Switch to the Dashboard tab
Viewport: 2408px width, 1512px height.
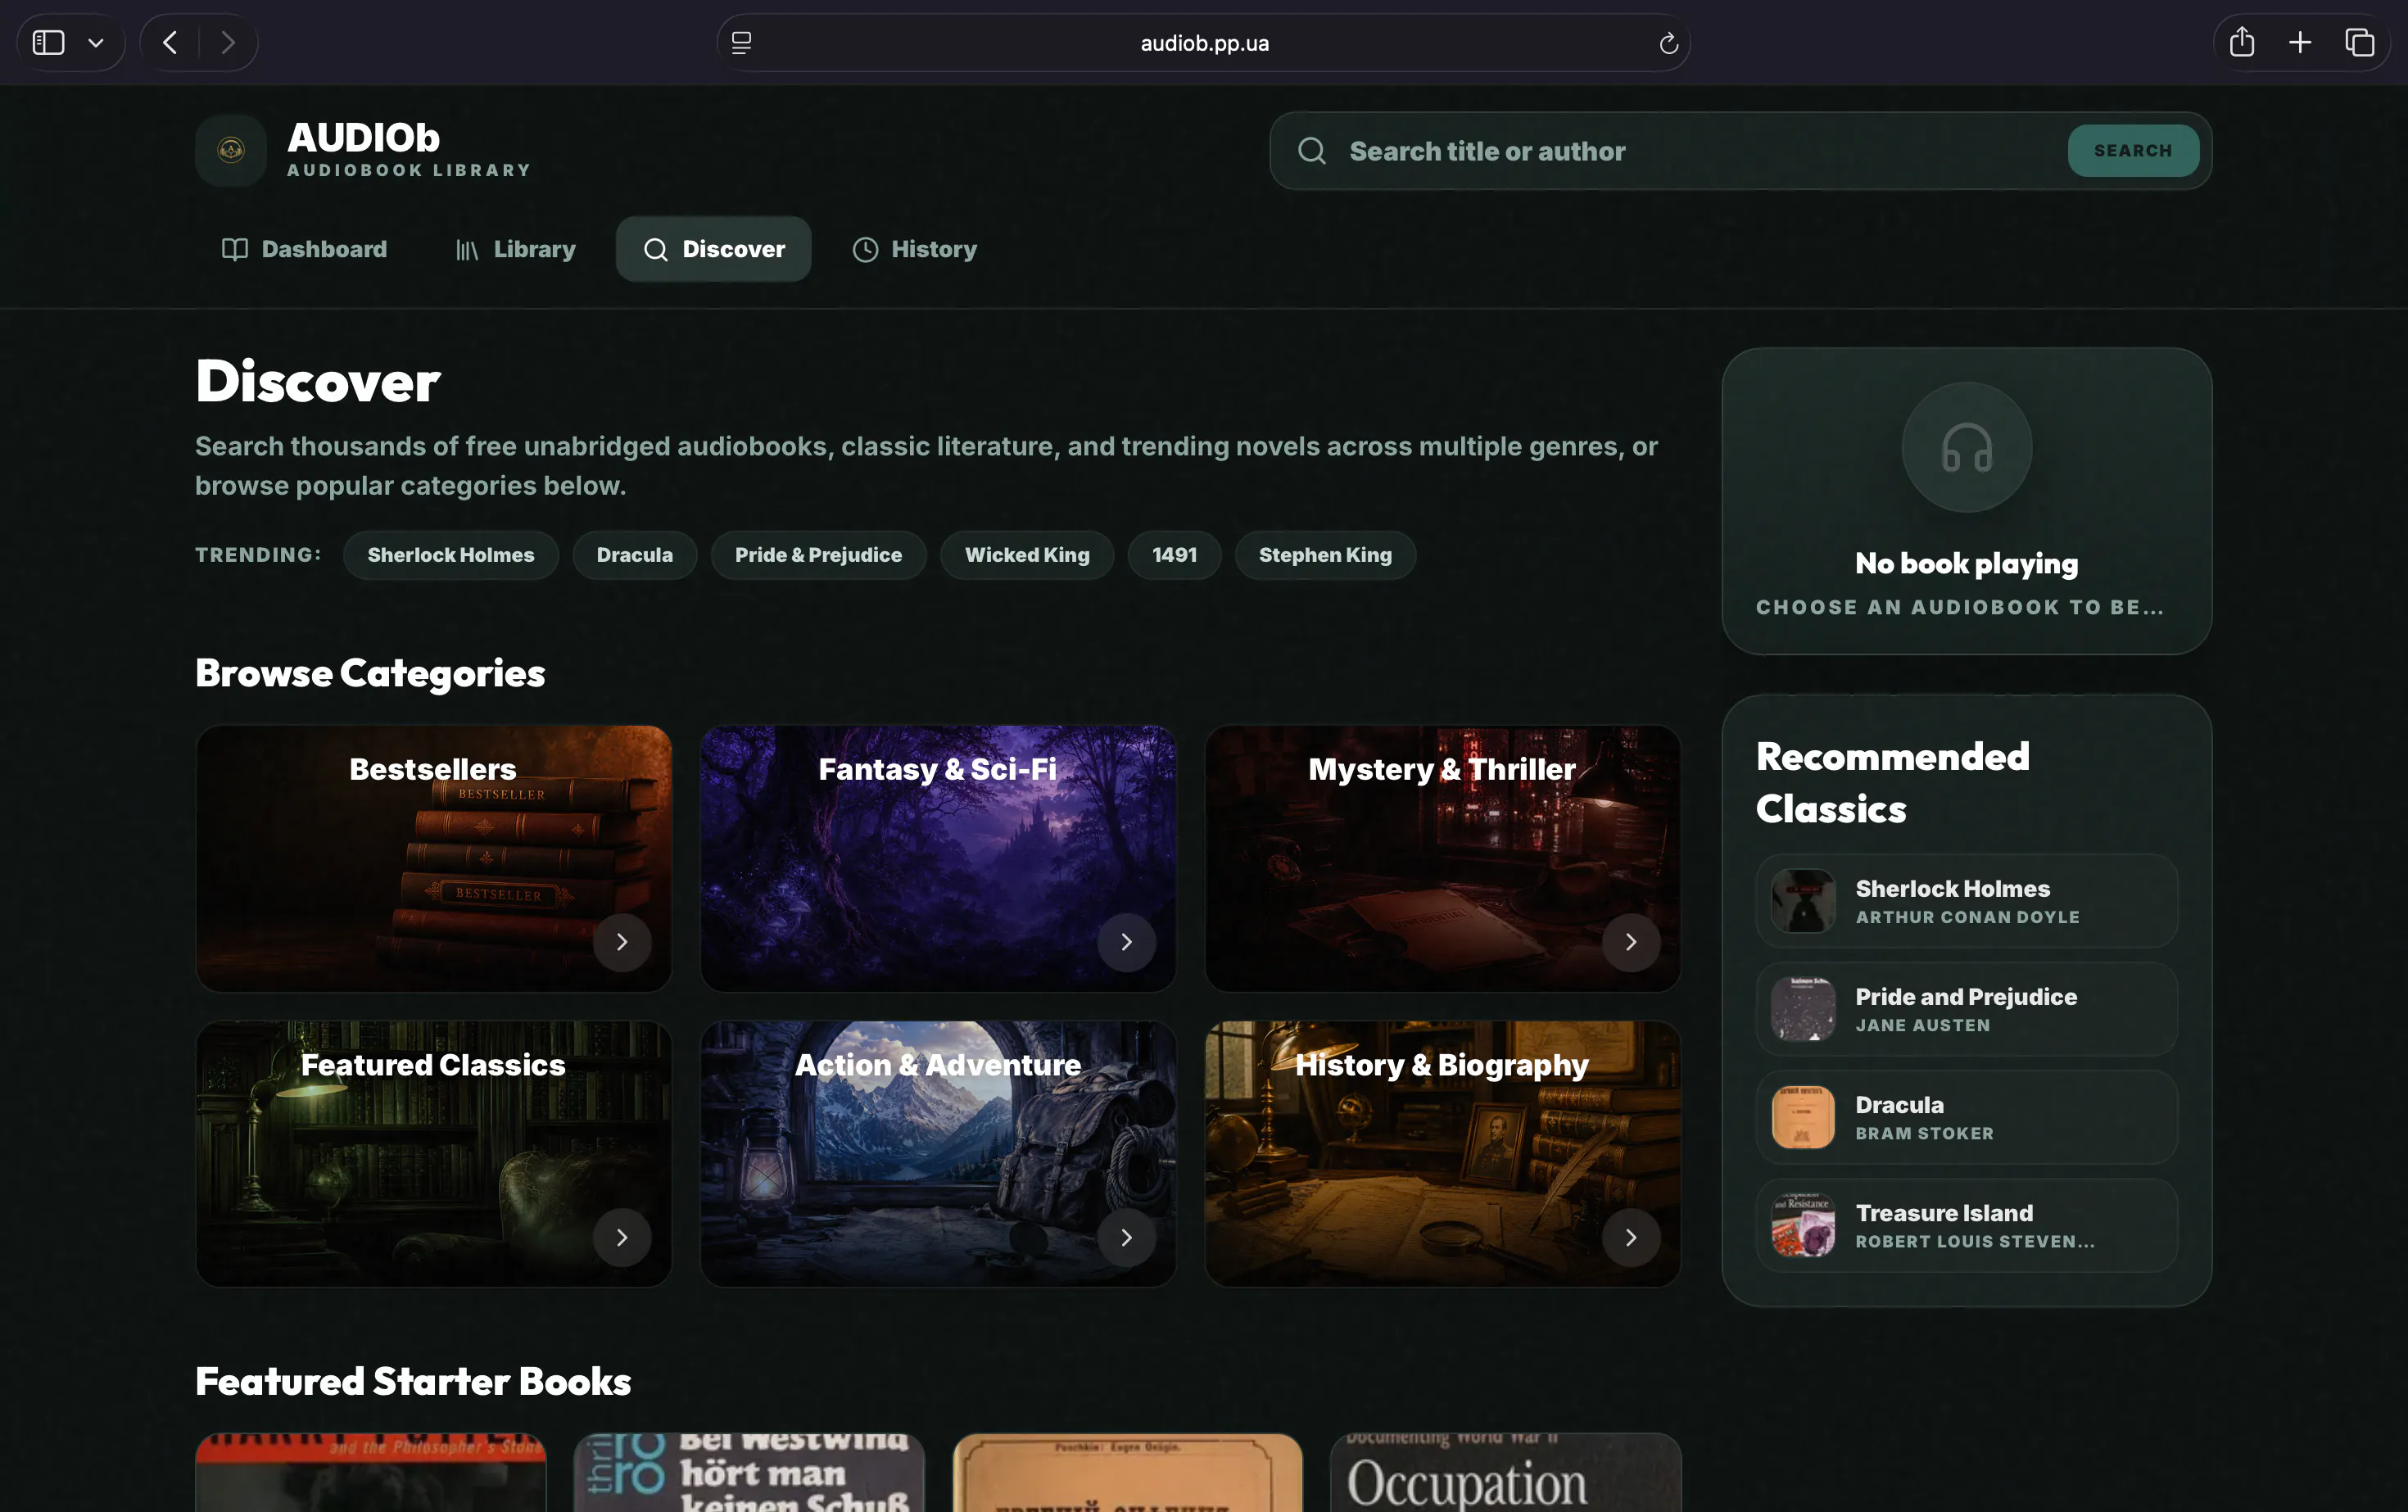[304, 249]
